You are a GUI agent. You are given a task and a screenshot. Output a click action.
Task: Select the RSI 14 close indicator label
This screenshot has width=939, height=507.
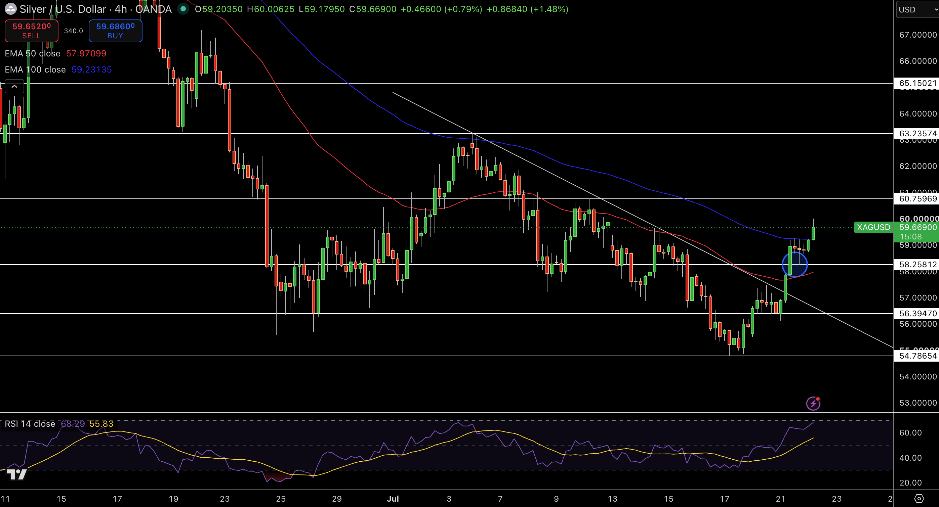30,424
